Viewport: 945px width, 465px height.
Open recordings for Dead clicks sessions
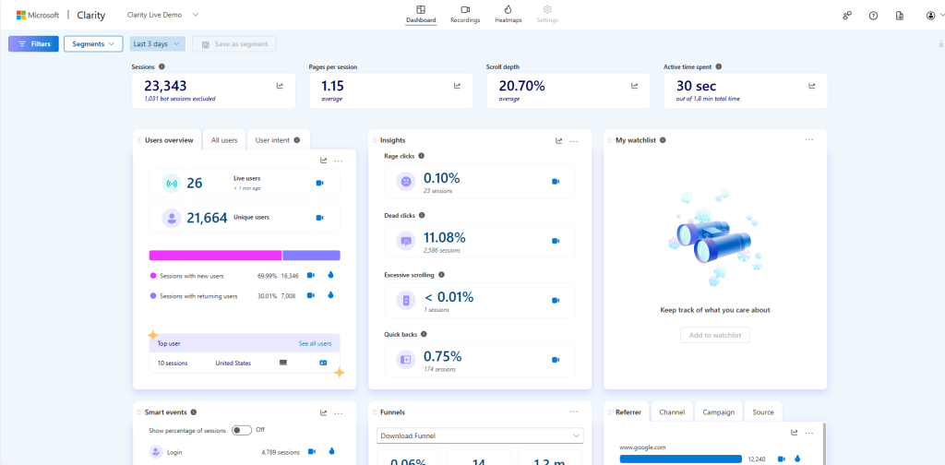tap(555, 241)
